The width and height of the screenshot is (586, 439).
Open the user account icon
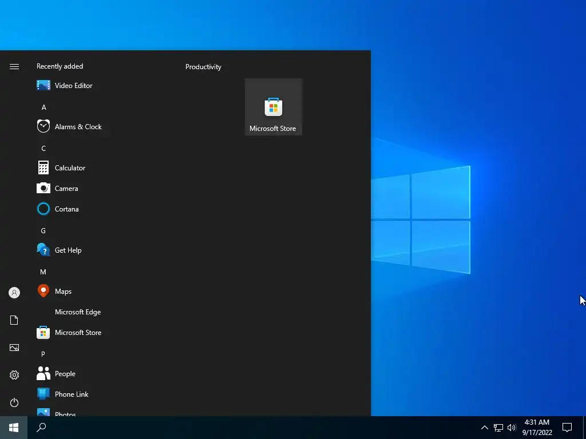14,293
